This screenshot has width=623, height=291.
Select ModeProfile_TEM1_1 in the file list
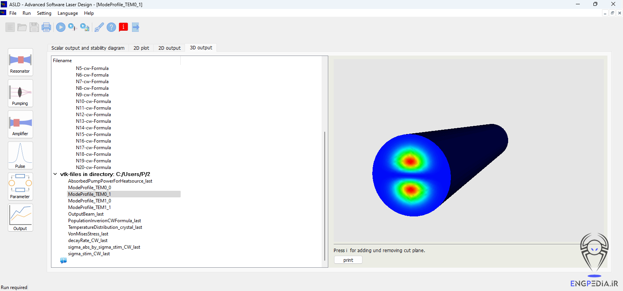pyautogui.click(x=90, y=207)
